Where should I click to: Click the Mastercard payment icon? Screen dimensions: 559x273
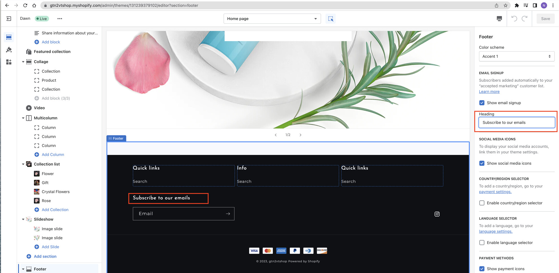click(268, 251)
